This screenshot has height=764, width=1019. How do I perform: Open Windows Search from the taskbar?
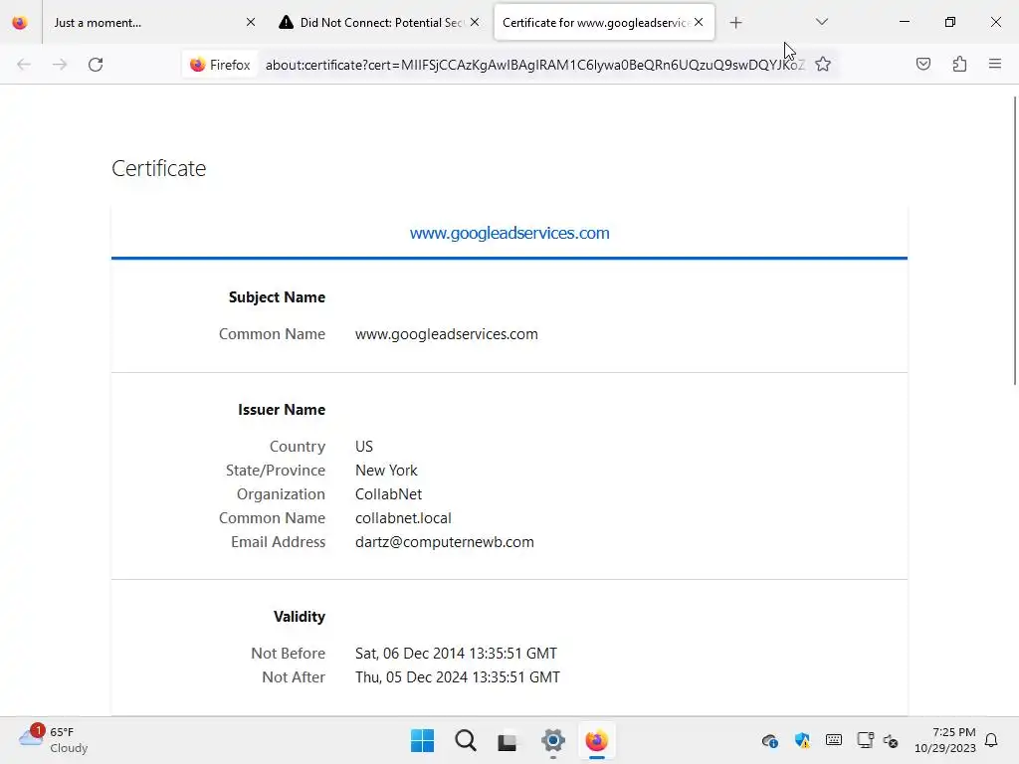[x=466, y=740]
